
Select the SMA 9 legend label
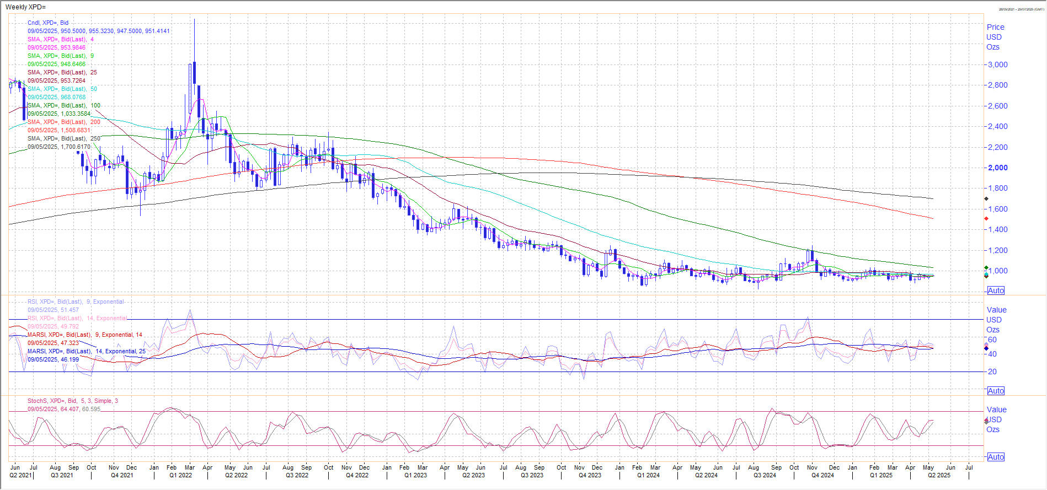tap(61, 56)
